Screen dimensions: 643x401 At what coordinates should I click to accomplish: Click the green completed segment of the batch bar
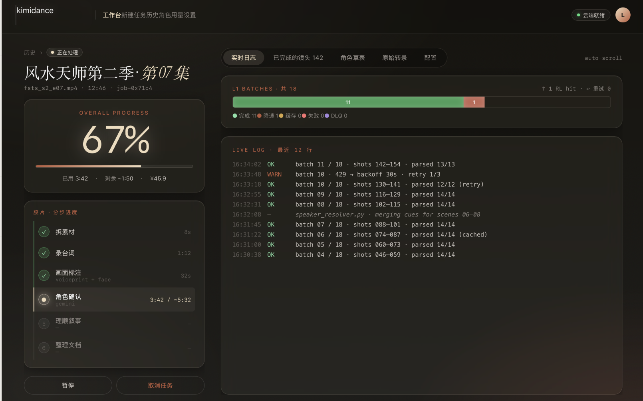coord(348,102)
